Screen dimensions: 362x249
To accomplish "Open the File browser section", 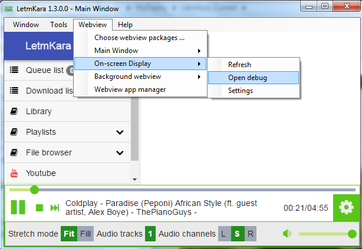I will [67, 152].
